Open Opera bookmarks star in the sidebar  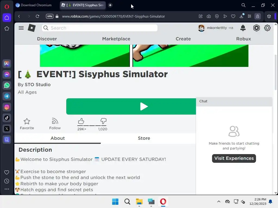tap(7, 28)
